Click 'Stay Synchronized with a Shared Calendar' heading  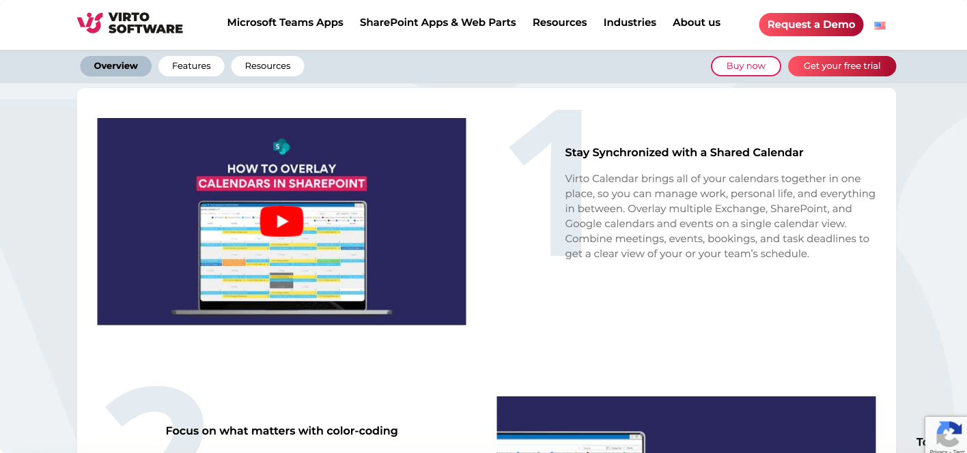[684, 153]
